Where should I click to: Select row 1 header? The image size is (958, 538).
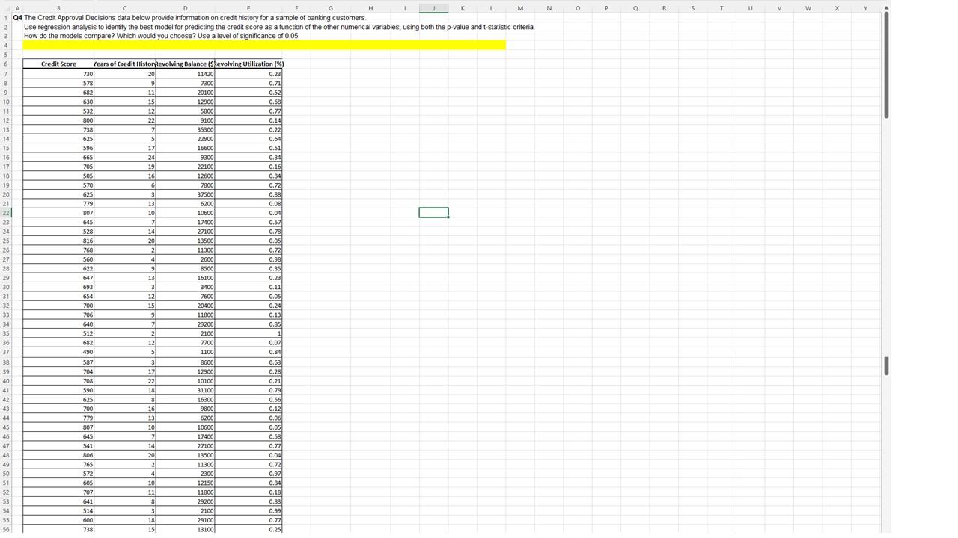(x=6, y=17)
